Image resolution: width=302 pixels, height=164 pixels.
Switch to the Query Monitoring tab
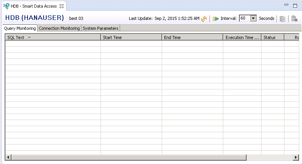(x=20, y=28)
